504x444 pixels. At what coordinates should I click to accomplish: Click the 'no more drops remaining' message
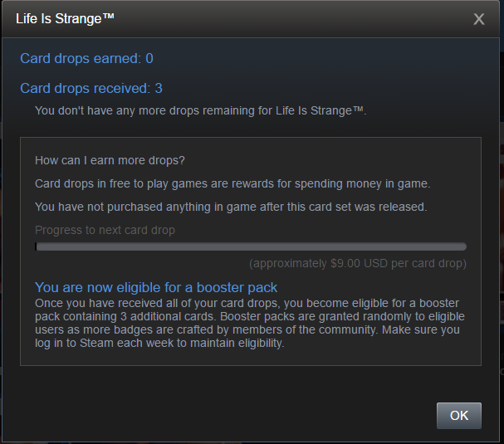coord(201,111)
